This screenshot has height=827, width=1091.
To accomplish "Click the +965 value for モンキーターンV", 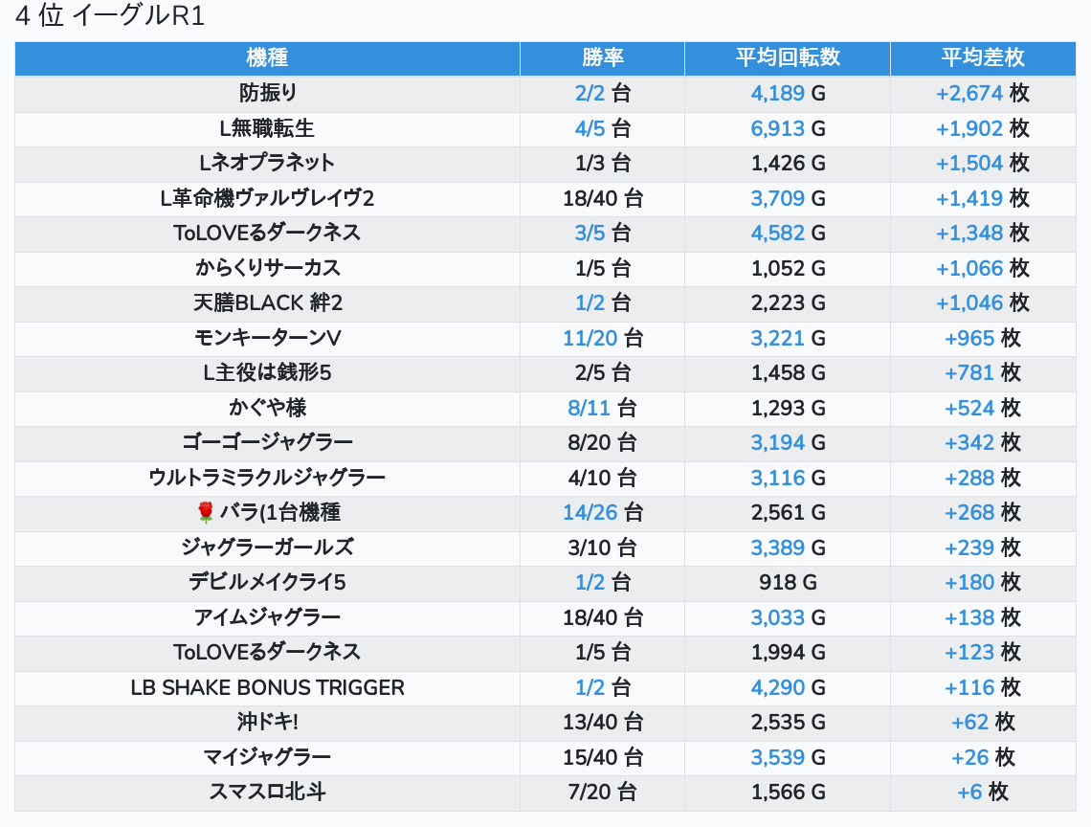I will click(x=969, y=338).
